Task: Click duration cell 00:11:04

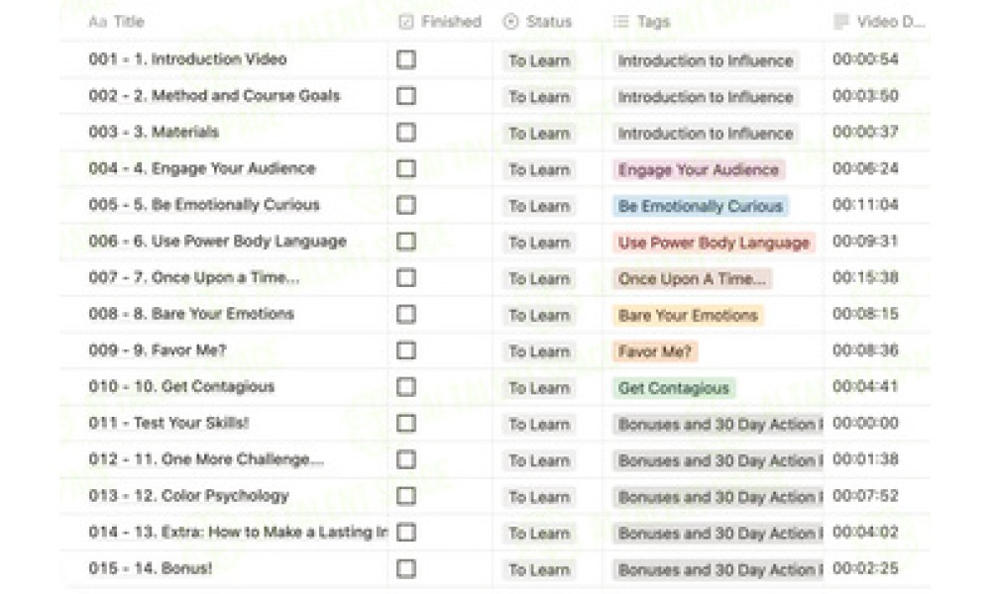Action: (x=866, y=205)
